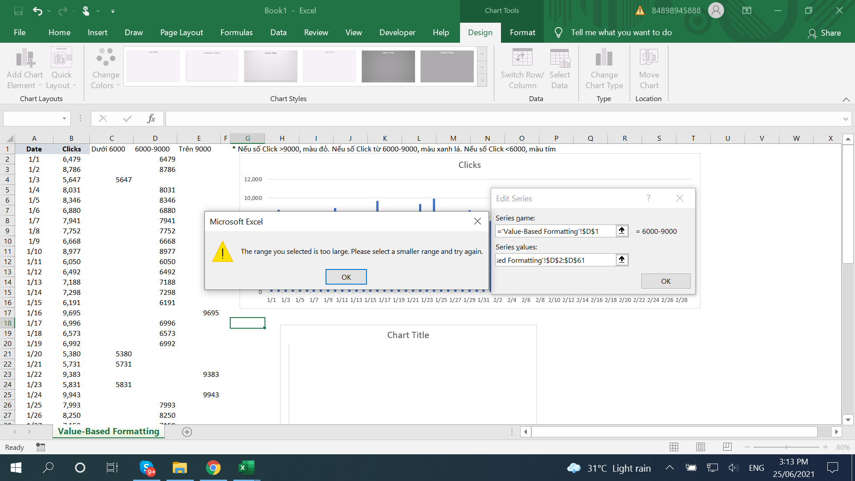Click the Save icon in quick access toolbar
Screen dimensions: 855x481
tap(18, 11)
